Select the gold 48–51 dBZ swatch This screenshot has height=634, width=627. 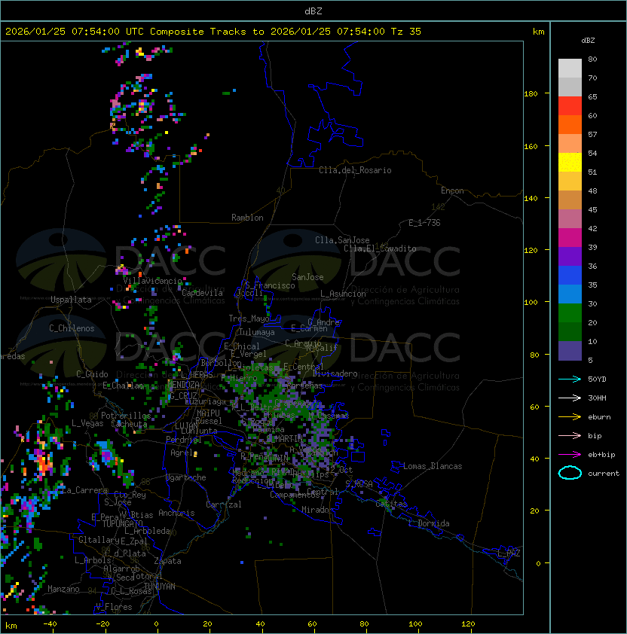pyautogui.click(x=570, y=181)
